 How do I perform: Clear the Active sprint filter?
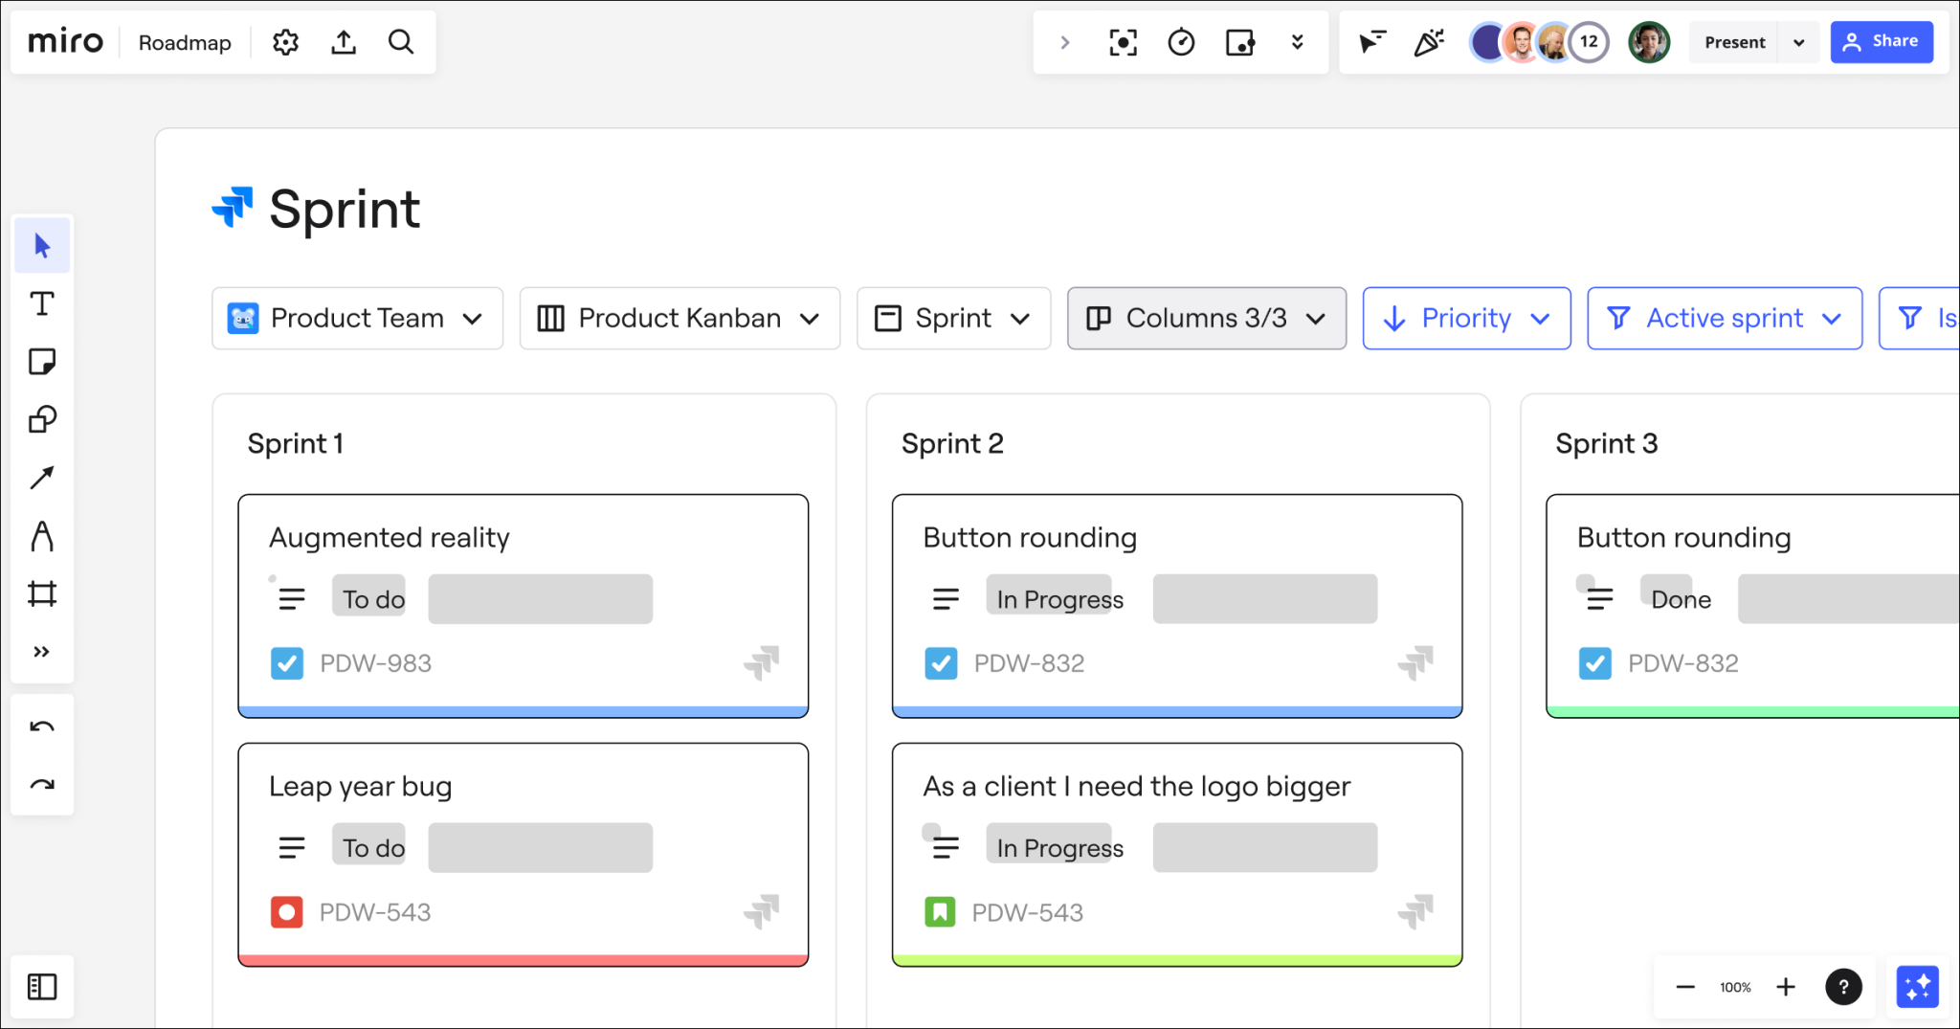1723,318
